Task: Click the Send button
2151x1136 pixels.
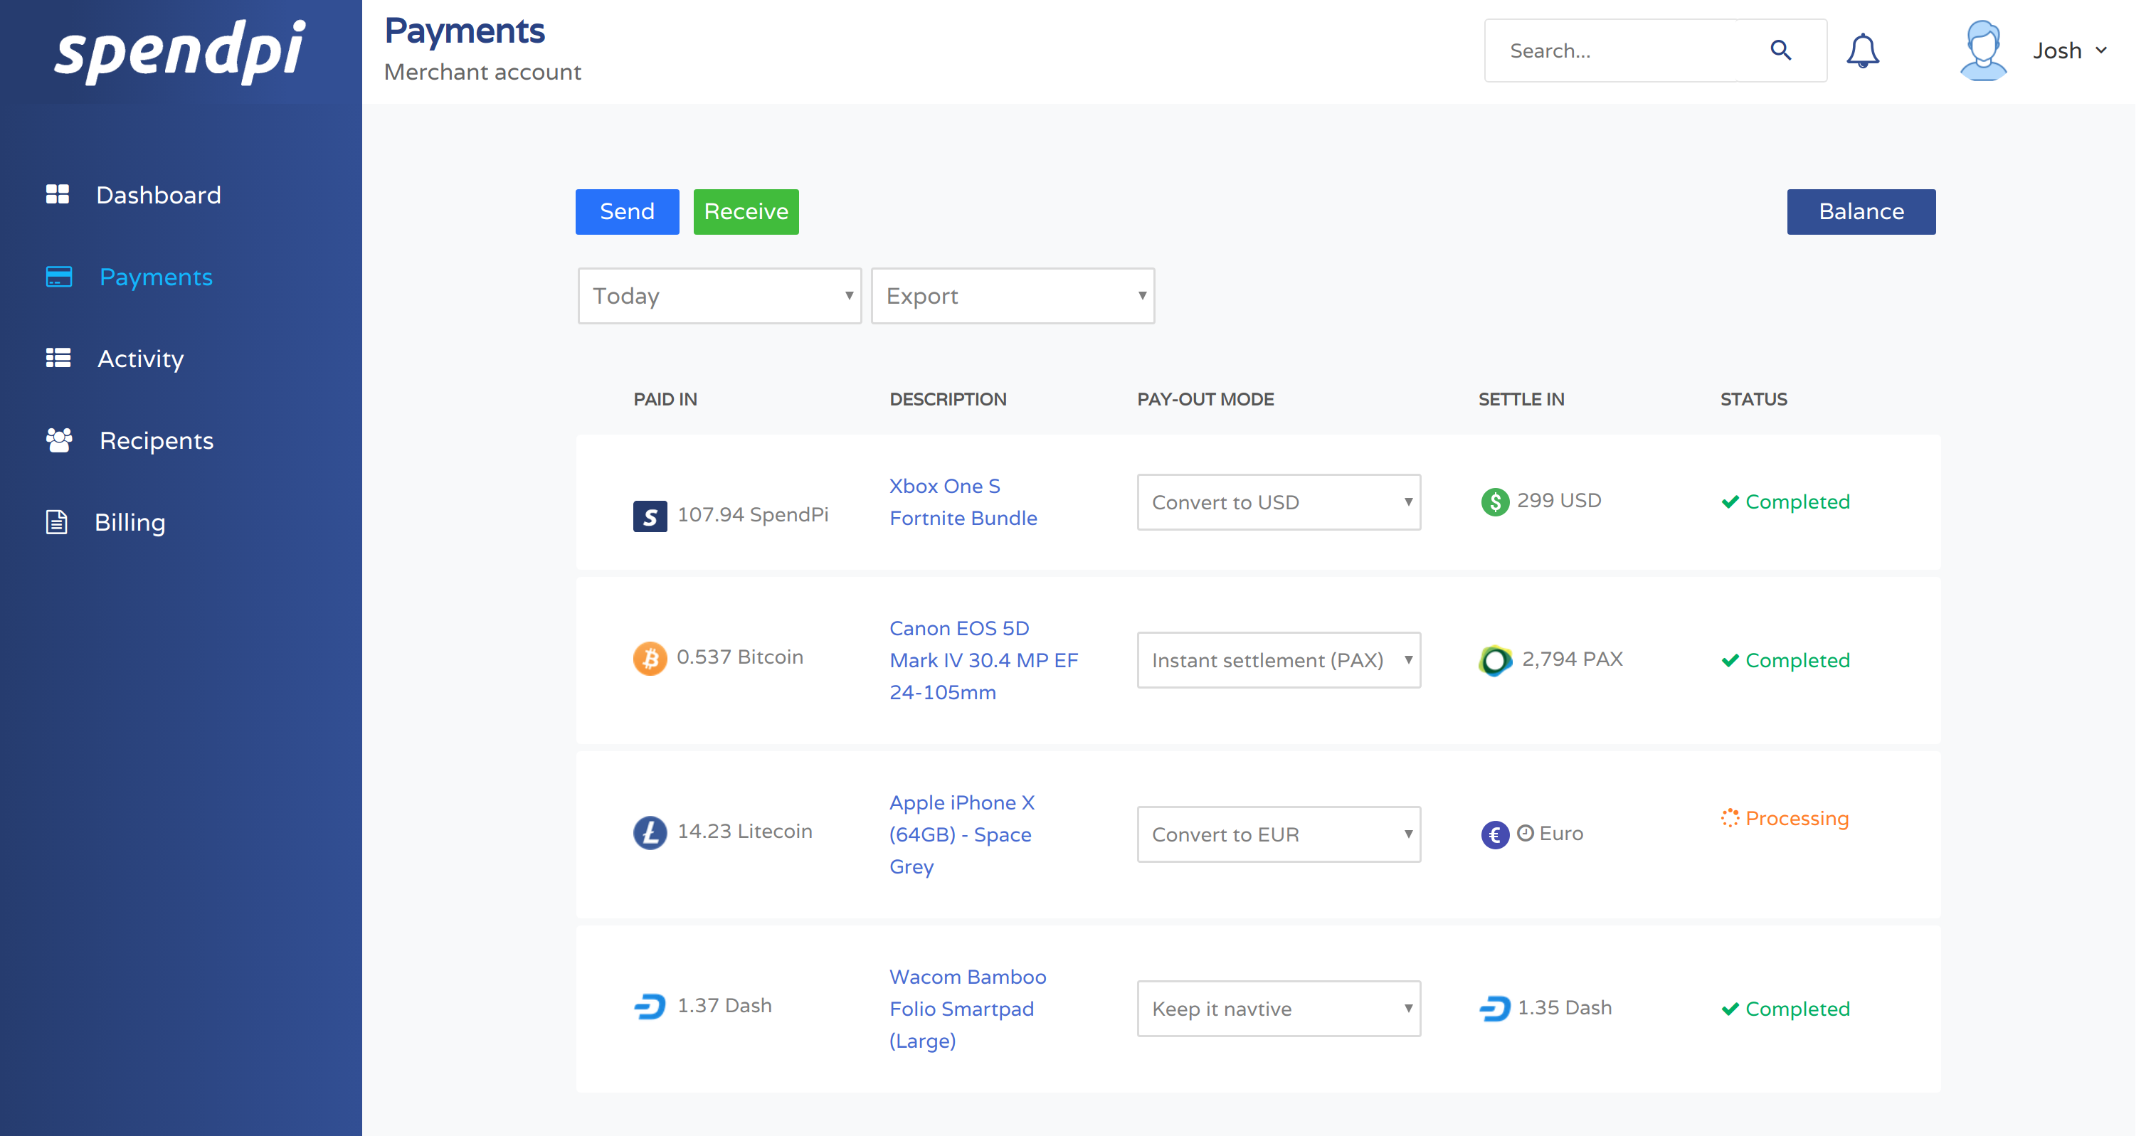Action: pyautogui.click(x=627, y=211)
